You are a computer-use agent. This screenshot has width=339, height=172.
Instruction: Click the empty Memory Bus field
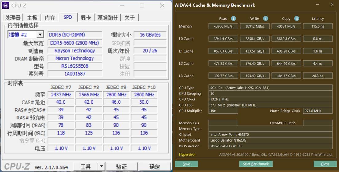223,123
